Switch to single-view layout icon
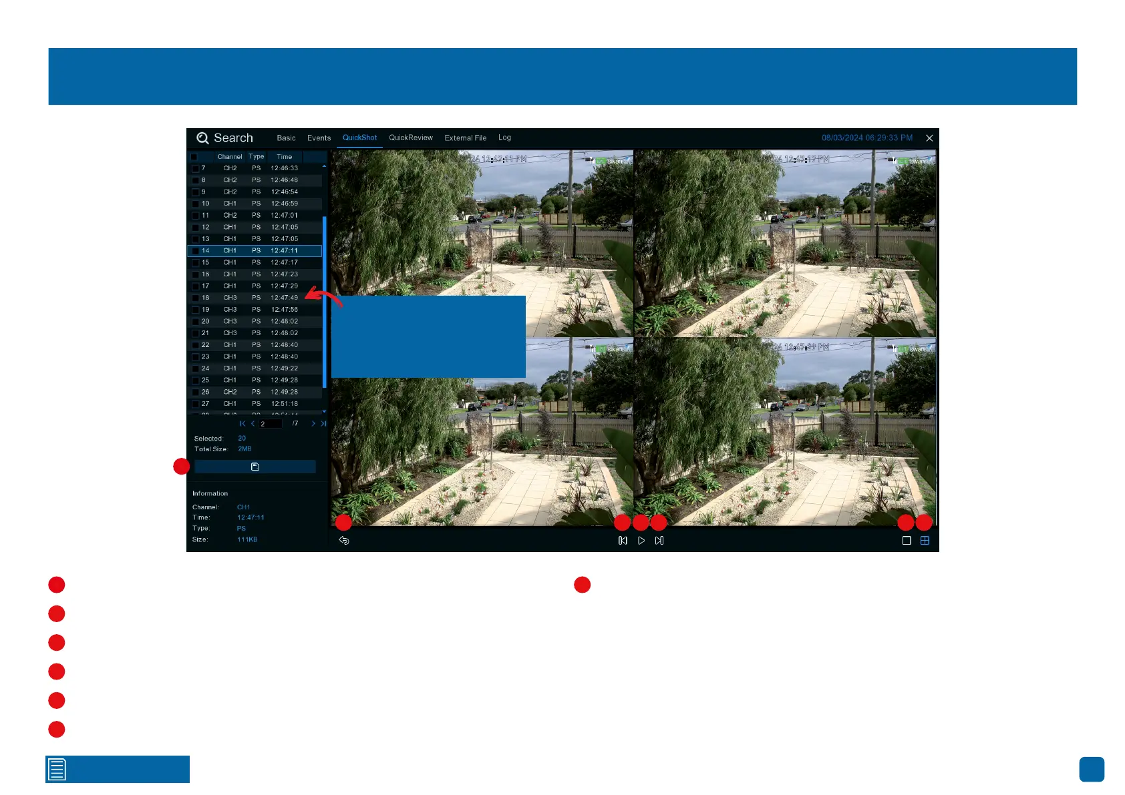The image size is (1125, 795). pyautogui.click(x=907, y=541)
